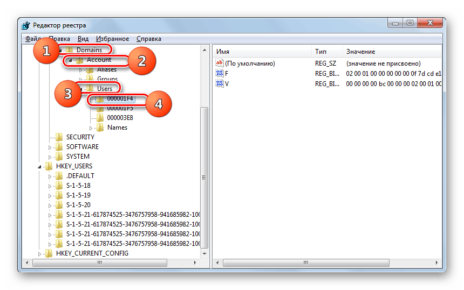
Task: Click the SOFTWARE folder icon
Action: [x=59, y=147]
